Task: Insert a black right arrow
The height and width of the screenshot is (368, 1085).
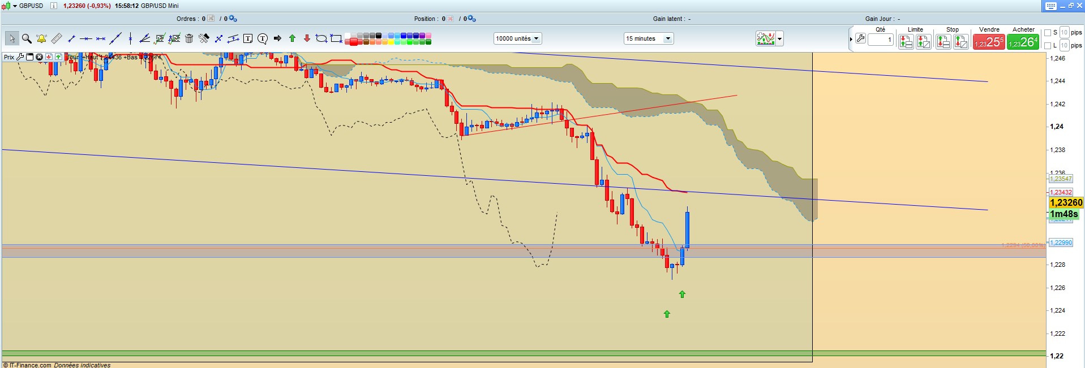Action: (277, 38)
